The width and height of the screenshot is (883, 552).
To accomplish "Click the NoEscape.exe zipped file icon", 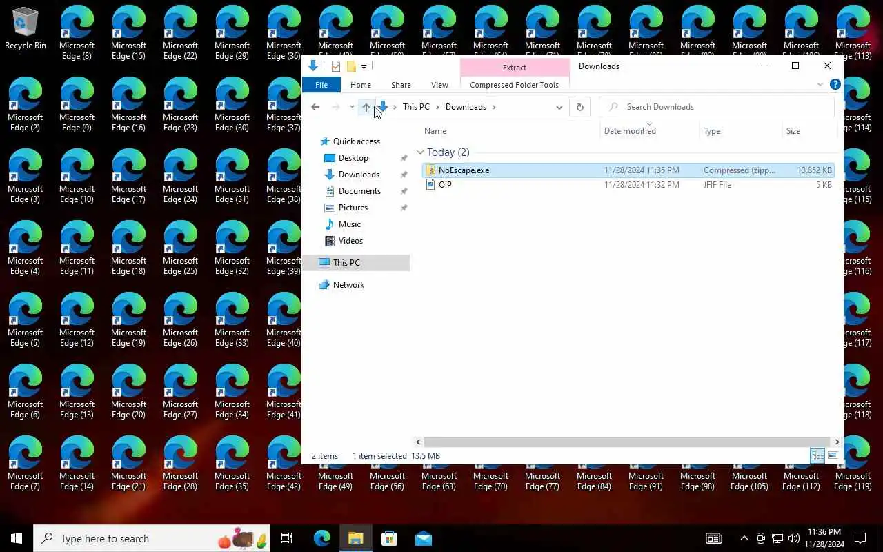I will pyautogui.click(x=430, y=170).
